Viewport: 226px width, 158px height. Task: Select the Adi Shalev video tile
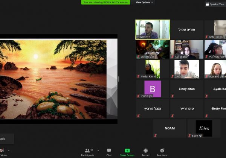coord(187,49)
